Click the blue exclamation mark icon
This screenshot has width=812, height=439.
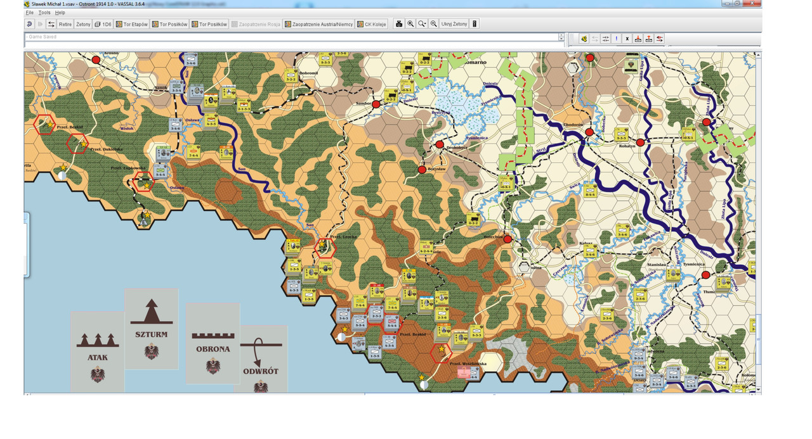(x=617, y=39)
